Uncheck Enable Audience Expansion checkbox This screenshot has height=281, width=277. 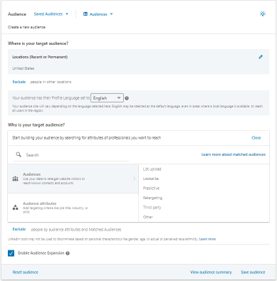[11, 253]
